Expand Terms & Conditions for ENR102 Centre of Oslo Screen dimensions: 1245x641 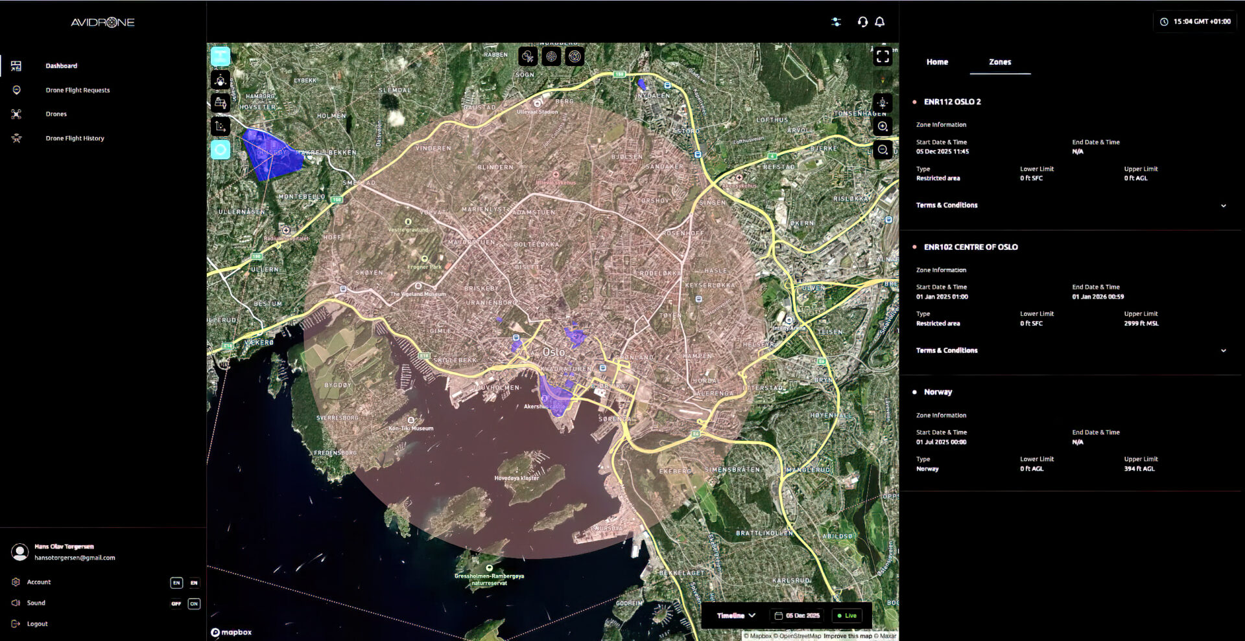(x=1223, y=351)
